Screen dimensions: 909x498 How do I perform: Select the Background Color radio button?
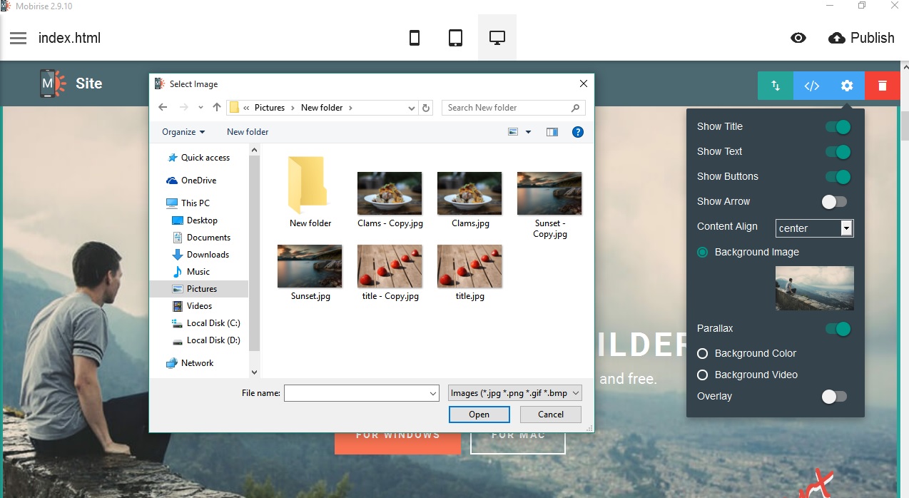click(x=703, y=353)
